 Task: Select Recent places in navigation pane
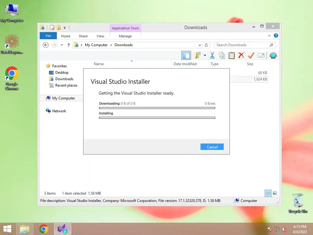coord(66,85)
